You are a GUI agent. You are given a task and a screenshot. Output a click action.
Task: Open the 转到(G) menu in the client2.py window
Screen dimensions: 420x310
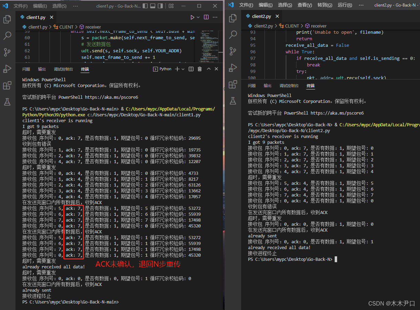click(x=325, y=5)
